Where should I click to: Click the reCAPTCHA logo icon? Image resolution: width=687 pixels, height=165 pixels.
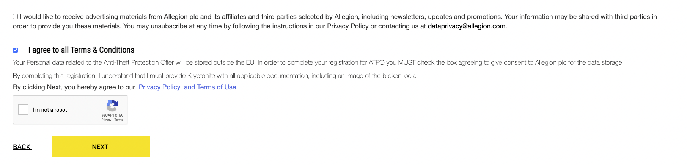112,106
